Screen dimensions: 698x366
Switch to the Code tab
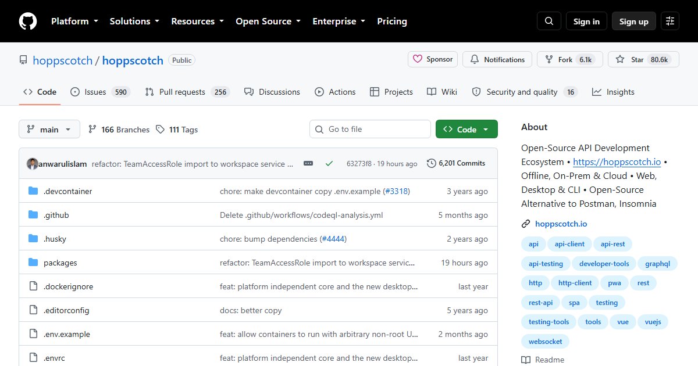[x=40, y=92]
